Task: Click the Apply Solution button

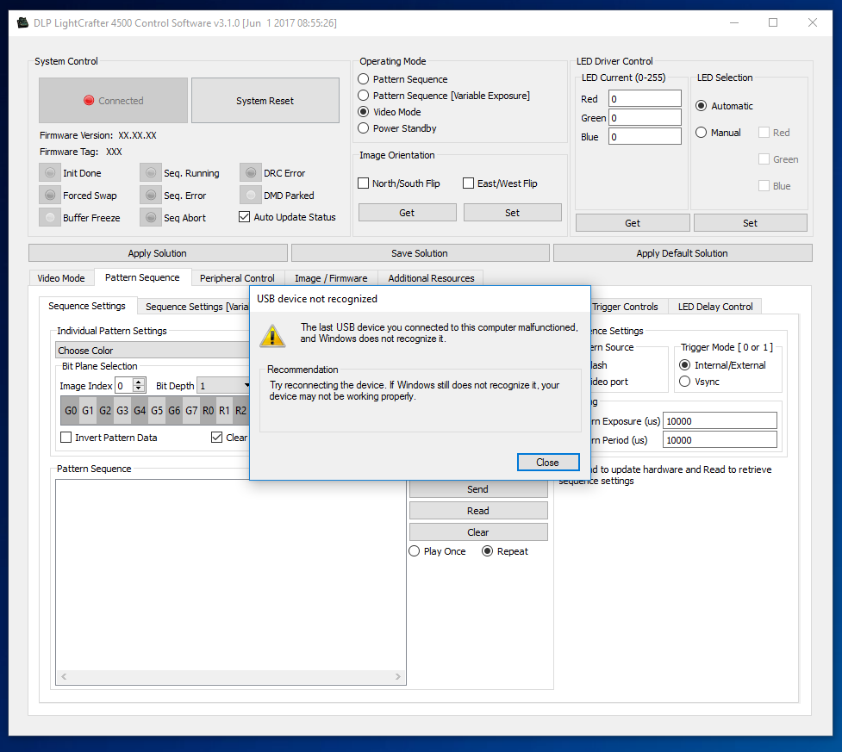Action: point(158,252)
